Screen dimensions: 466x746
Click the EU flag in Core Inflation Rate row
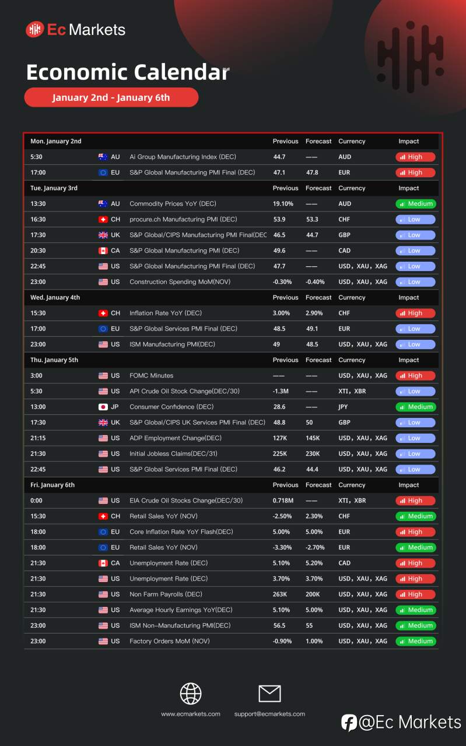click(103, 532)
